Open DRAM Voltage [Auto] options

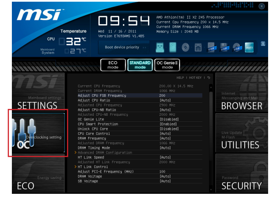click(165, 176)
